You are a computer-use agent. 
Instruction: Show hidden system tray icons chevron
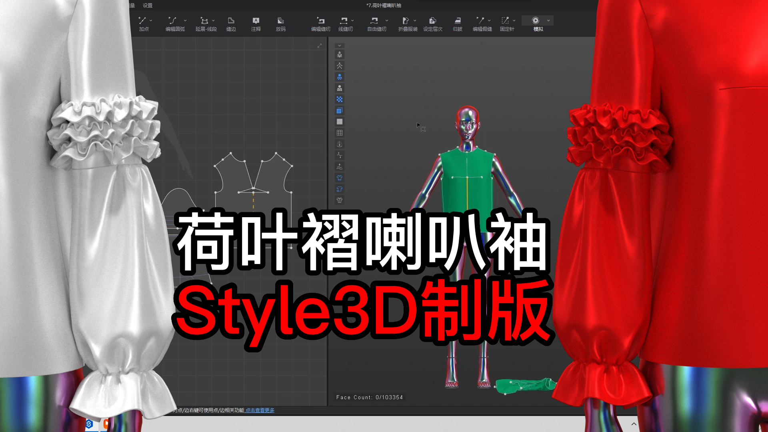point(634,424)
